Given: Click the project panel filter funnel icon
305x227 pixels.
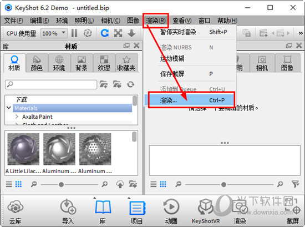Looking at the screenshot, I should tap(295, 184).
